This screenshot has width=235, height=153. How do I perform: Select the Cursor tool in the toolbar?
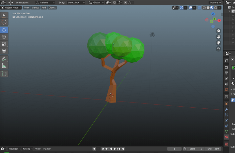click(4, 22)
